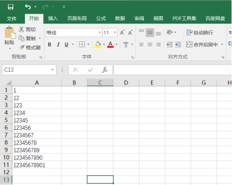The height and width of the screenshot is (185, 232).
Task: Toggle Italic formatting
Action: click(x=58, y=44)
